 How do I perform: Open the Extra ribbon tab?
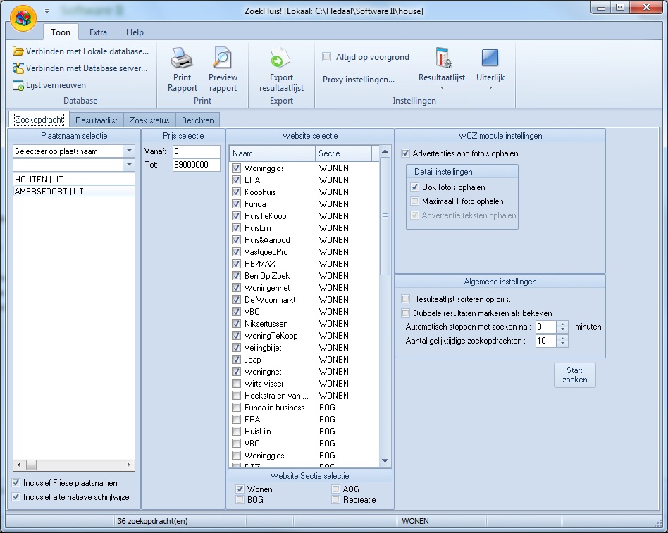pyautogui.click(x=98, y=32)
